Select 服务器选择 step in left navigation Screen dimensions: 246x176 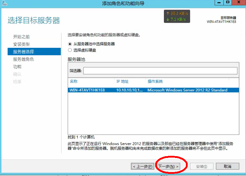[x=23, y=52]
